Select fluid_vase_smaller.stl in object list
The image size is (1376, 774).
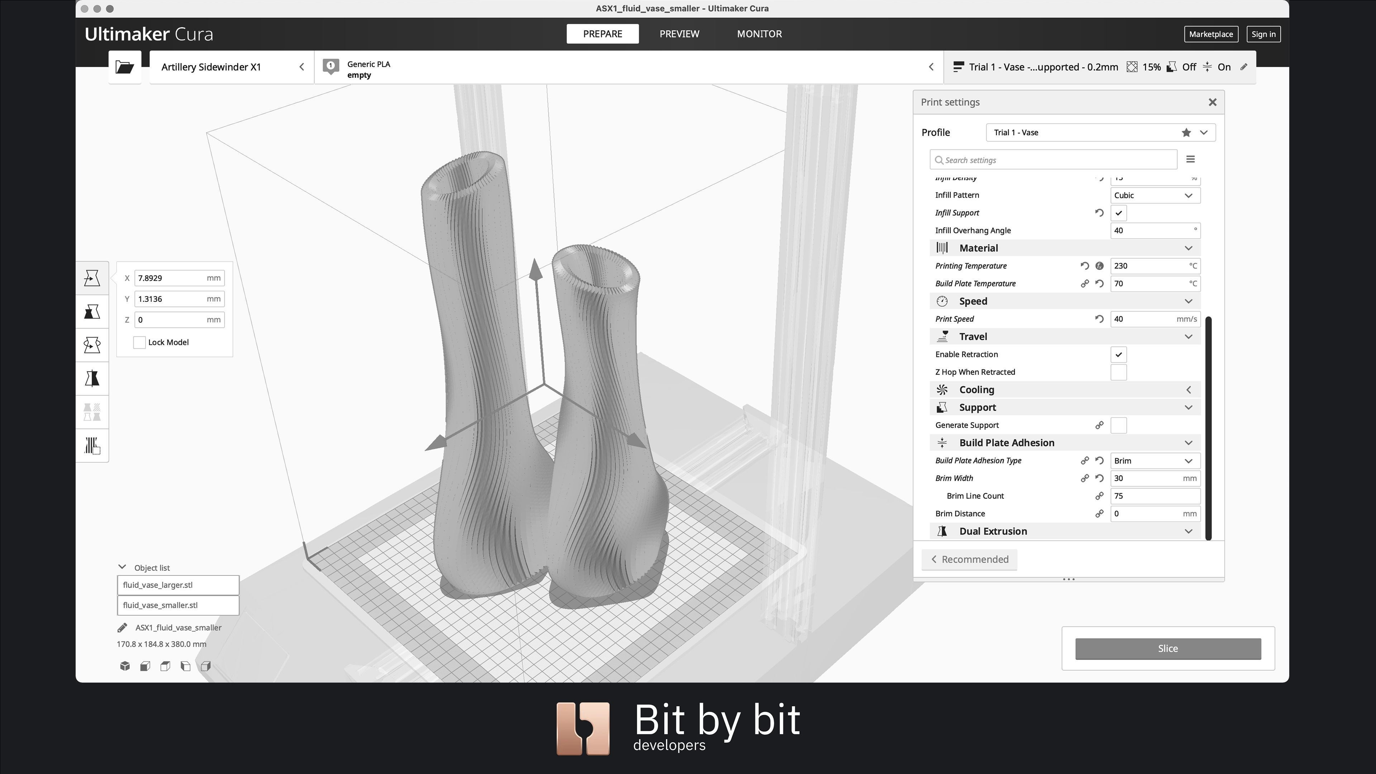pyautogui.click(x=178, y=605)
